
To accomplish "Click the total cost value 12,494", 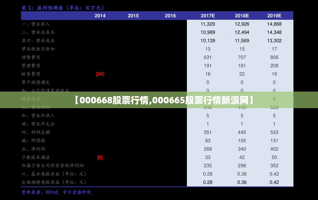I will 242,32.
